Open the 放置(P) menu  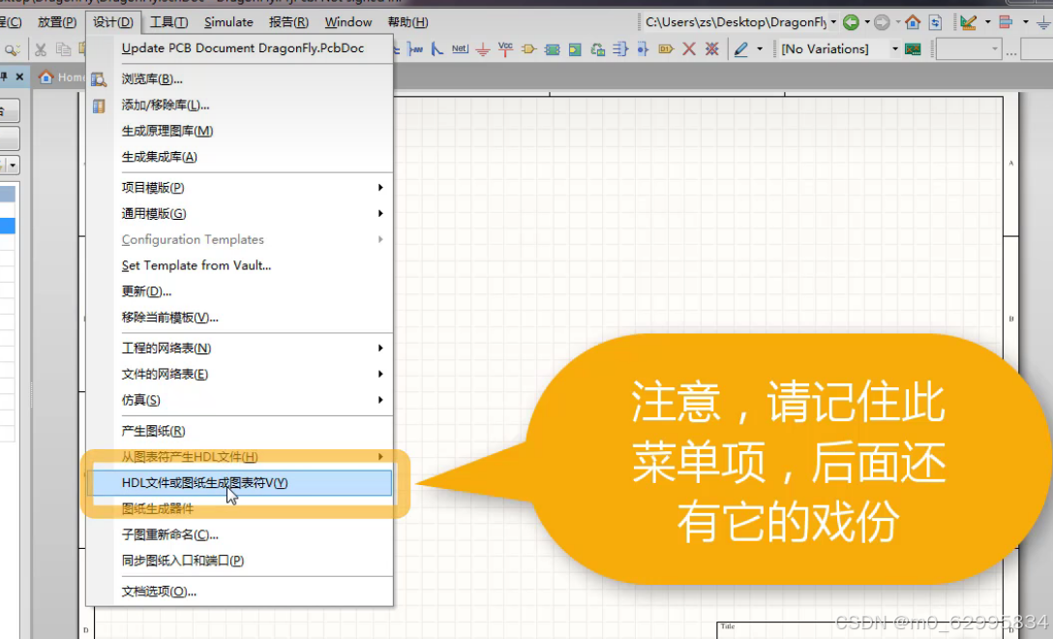click(x=57, y=22)
